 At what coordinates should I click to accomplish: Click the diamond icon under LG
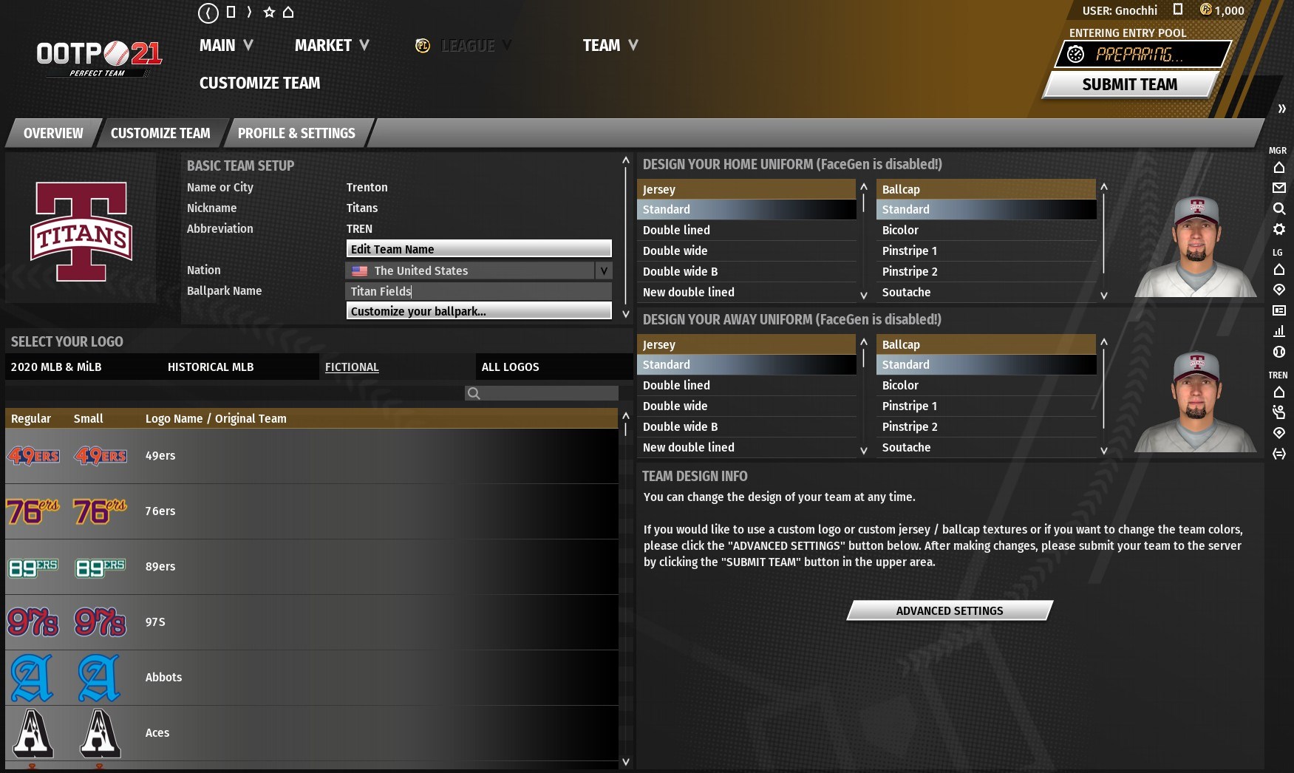point(1279,290)
